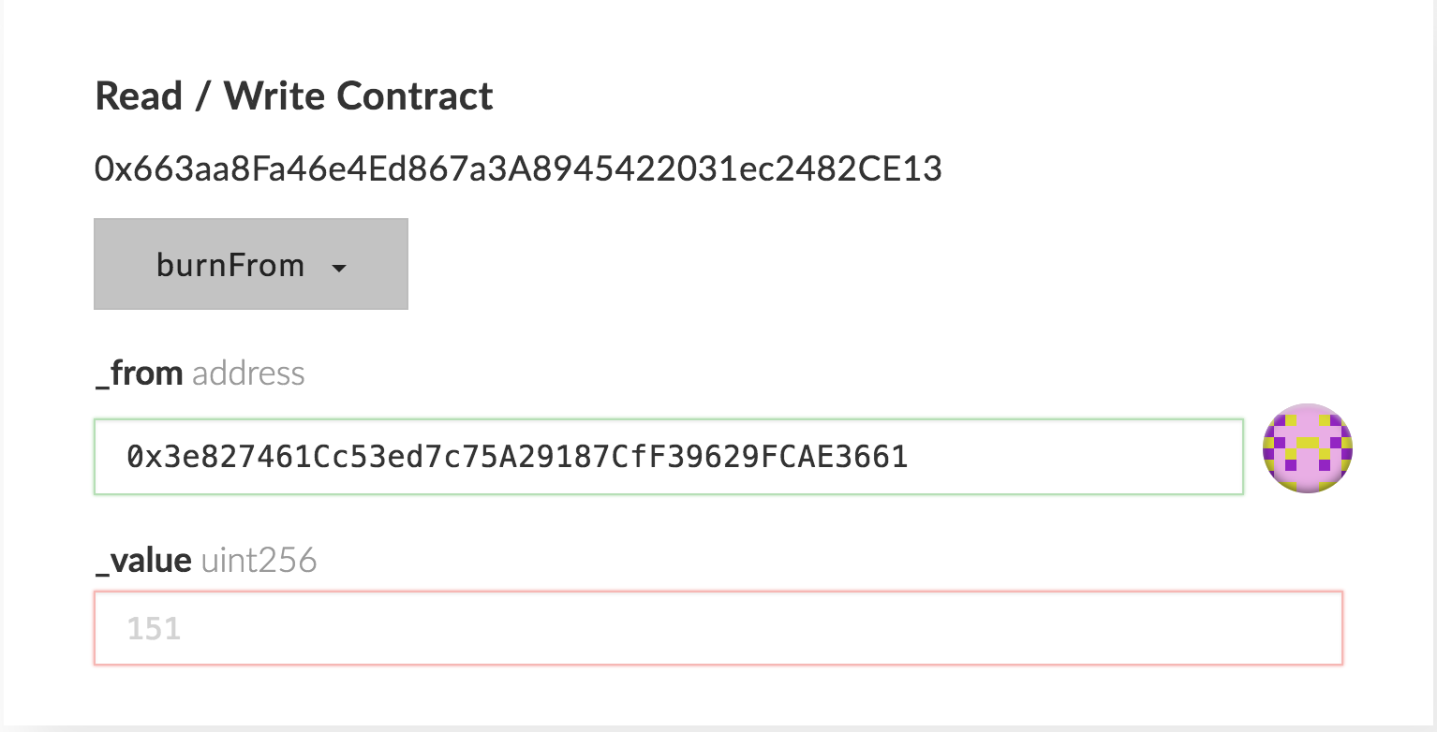The image size is (1437, 732).
Task: Open the burnFrom function dropdown
Action: 250,265
